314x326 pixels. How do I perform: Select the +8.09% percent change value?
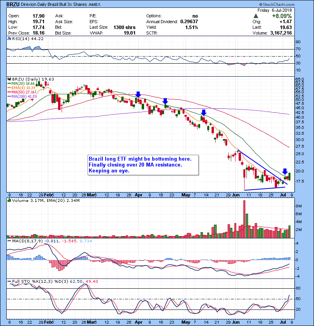(282, 16)
